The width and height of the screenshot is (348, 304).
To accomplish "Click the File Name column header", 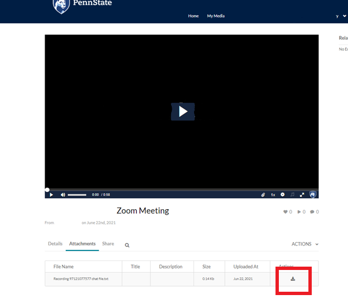I will 64,267.
